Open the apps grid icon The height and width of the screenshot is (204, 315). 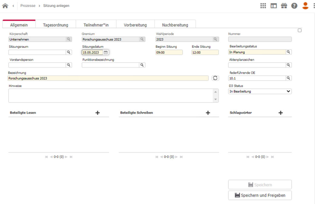click(263, 5)
